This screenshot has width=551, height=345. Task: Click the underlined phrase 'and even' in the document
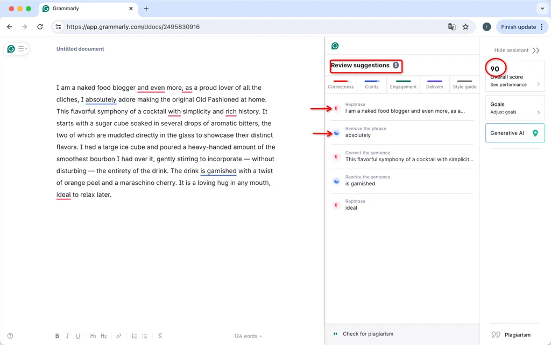pyautogui.click(x=151, y=88)
